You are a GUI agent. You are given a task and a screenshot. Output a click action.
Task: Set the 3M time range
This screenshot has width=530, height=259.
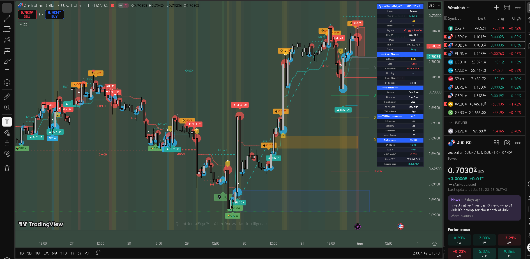coord(46,253)
